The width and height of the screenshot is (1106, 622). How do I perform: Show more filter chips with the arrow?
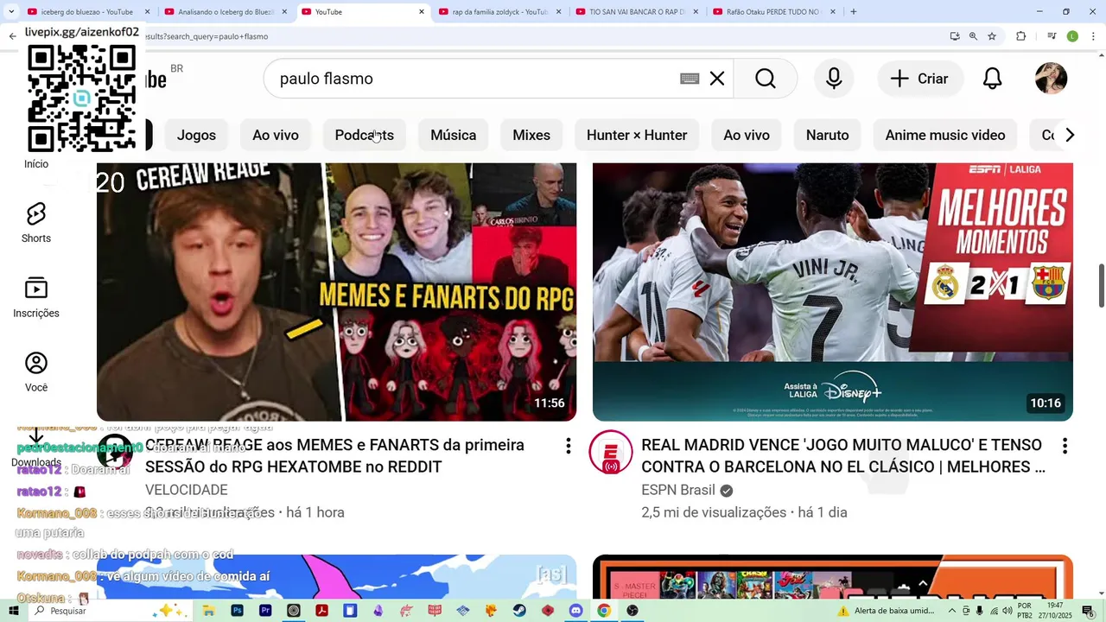click(x=1070, y=135)
